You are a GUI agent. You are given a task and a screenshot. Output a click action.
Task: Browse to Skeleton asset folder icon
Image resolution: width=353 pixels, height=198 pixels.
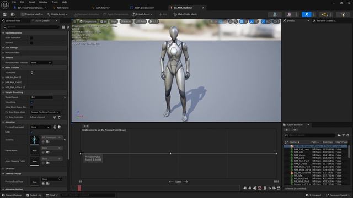(x=48, y=142)
